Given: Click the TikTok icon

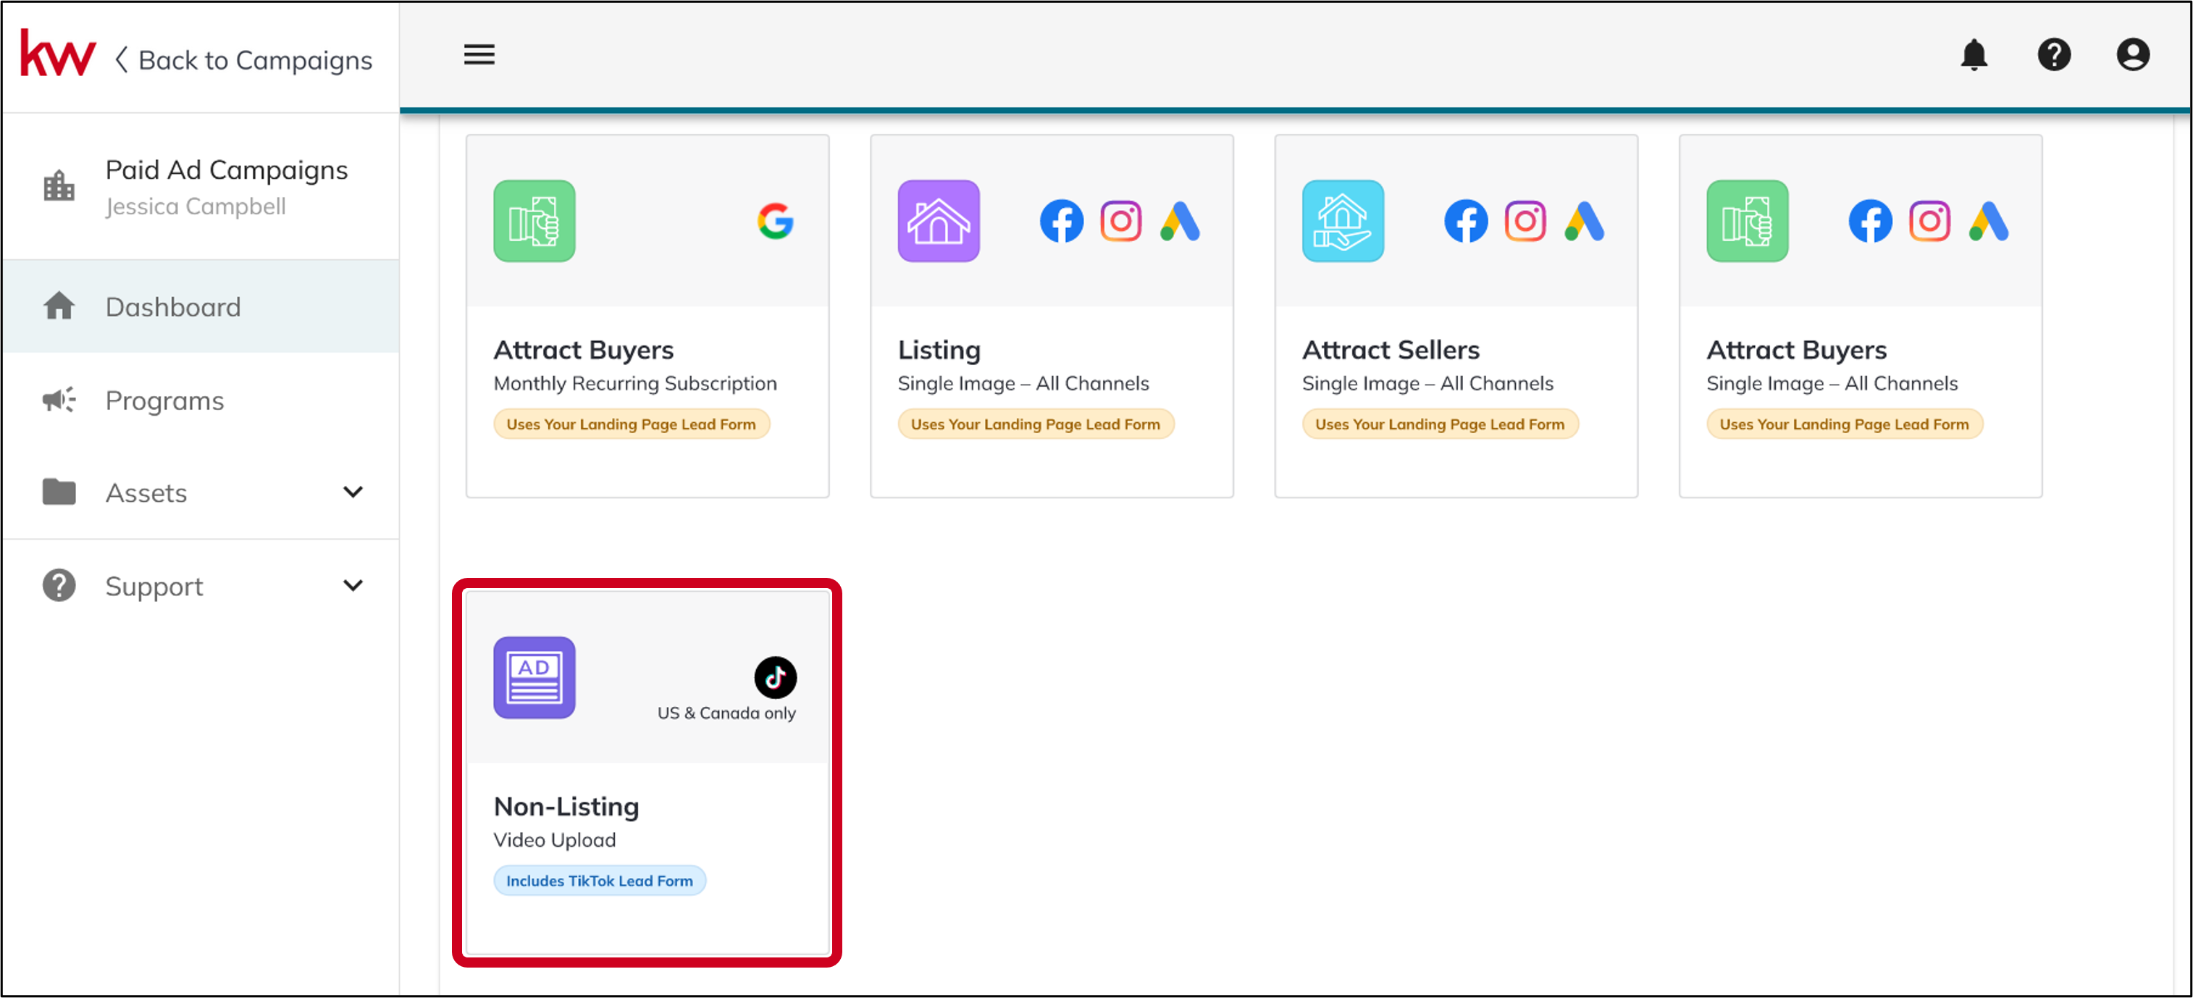Looking at the screenshot, I should click(x=776, y=678).
